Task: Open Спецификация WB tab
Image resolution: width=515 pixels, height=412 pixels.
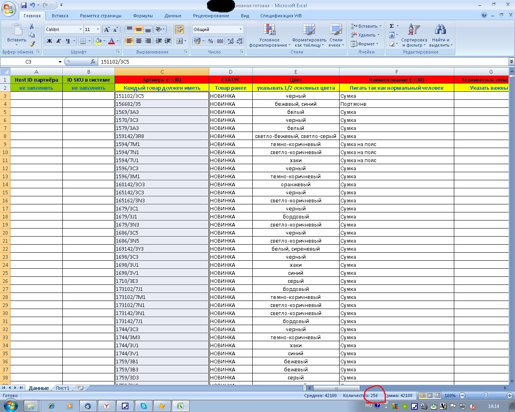Action: pos(281,16)
